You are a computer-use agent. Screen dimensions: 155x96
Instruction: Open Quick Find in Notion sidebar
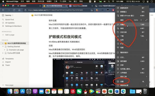tap(9, 19)
